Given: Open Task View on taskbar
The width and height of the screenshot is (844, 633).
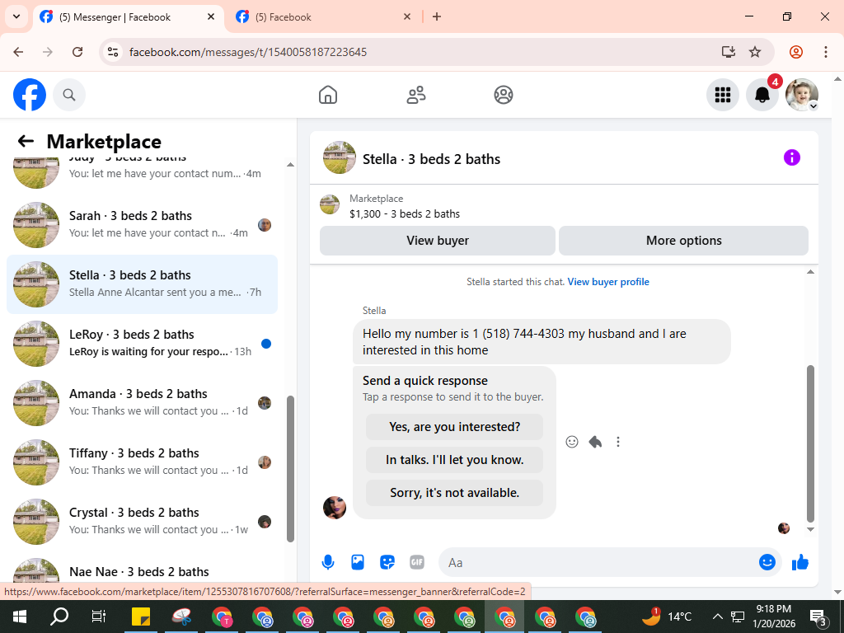Looking at the screenshot, I should click(x=99, y=617).
